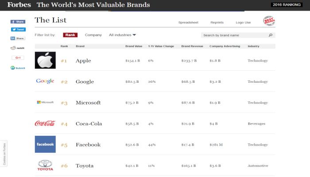310x177 pixels.
Task: Sort by the Brand Value column header
Action: pos(134,46)
